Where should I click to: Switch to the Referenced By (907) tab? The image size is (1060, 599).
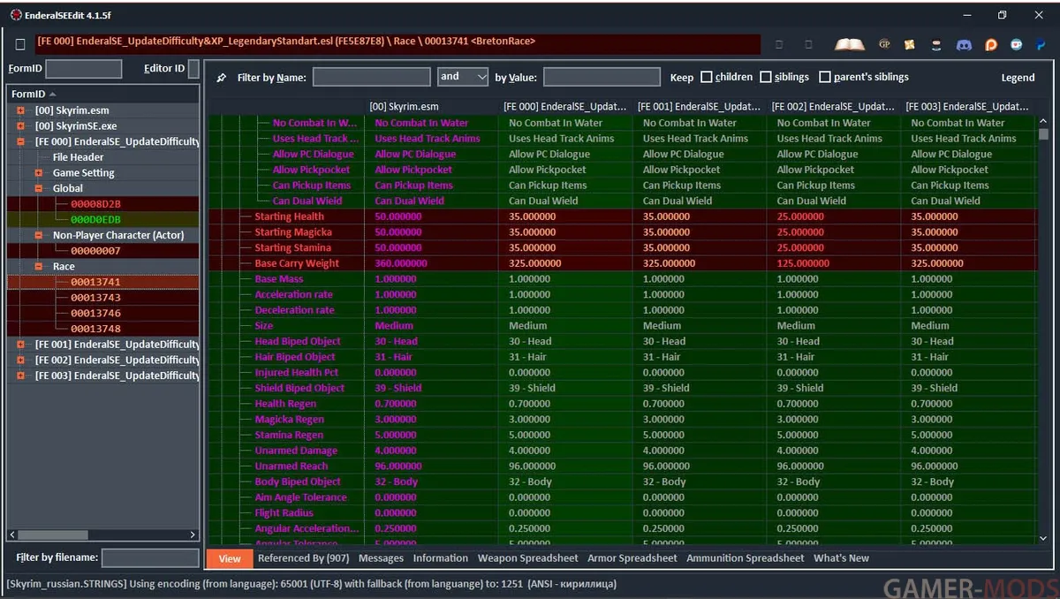point(303,558)
